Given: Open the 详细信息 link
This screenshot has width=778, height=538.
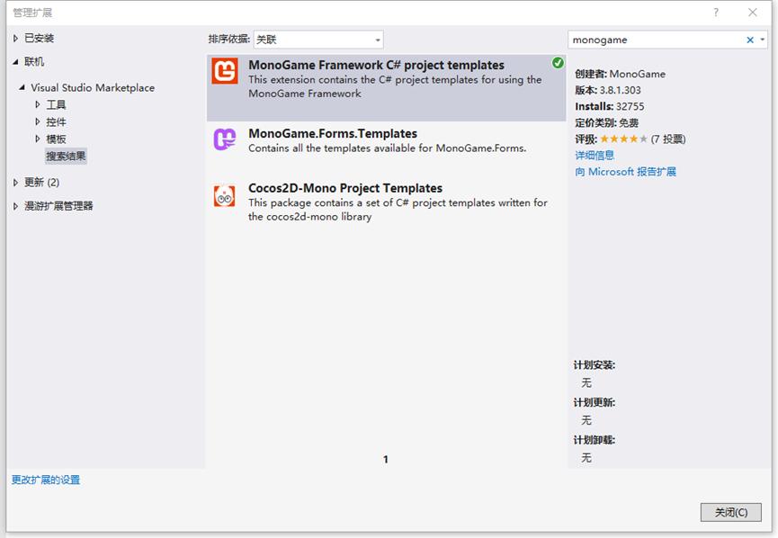Looking at the screenshot, I should point(595,156).
